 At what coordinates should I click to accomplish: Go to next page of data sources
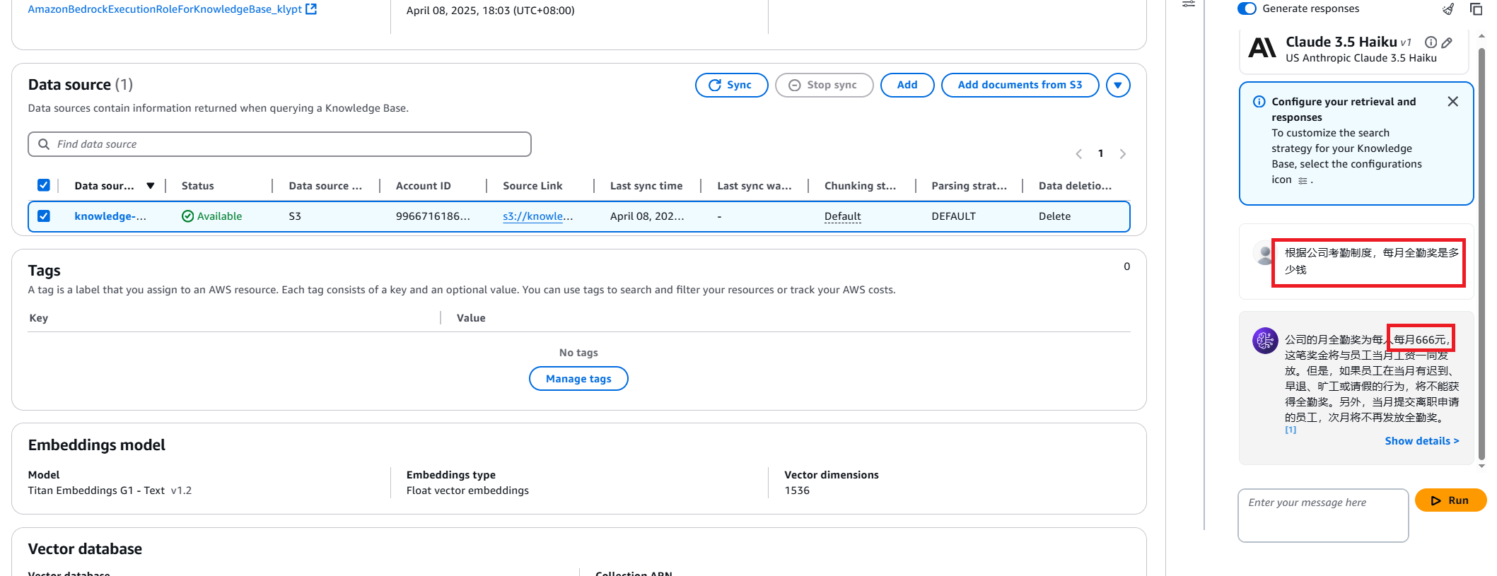[x=1122, y=154]
